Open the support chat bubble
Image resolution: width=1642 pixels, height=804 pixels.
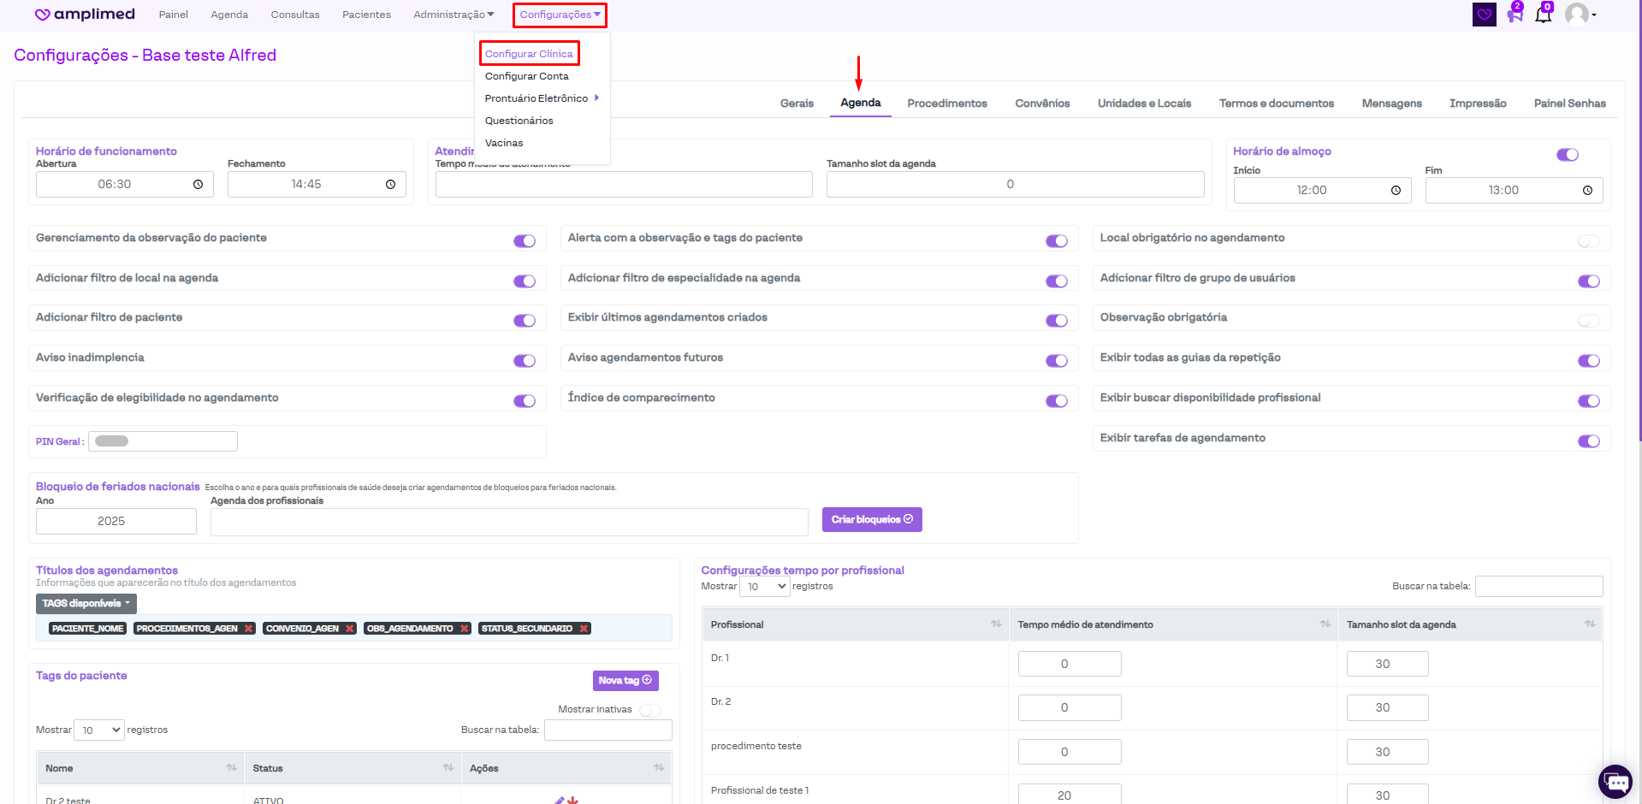(1615, 782)
